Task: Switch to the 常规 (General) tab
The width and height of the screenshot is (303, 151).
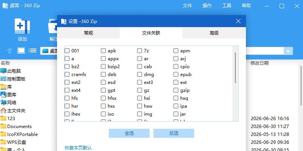Action: (88, 33)
